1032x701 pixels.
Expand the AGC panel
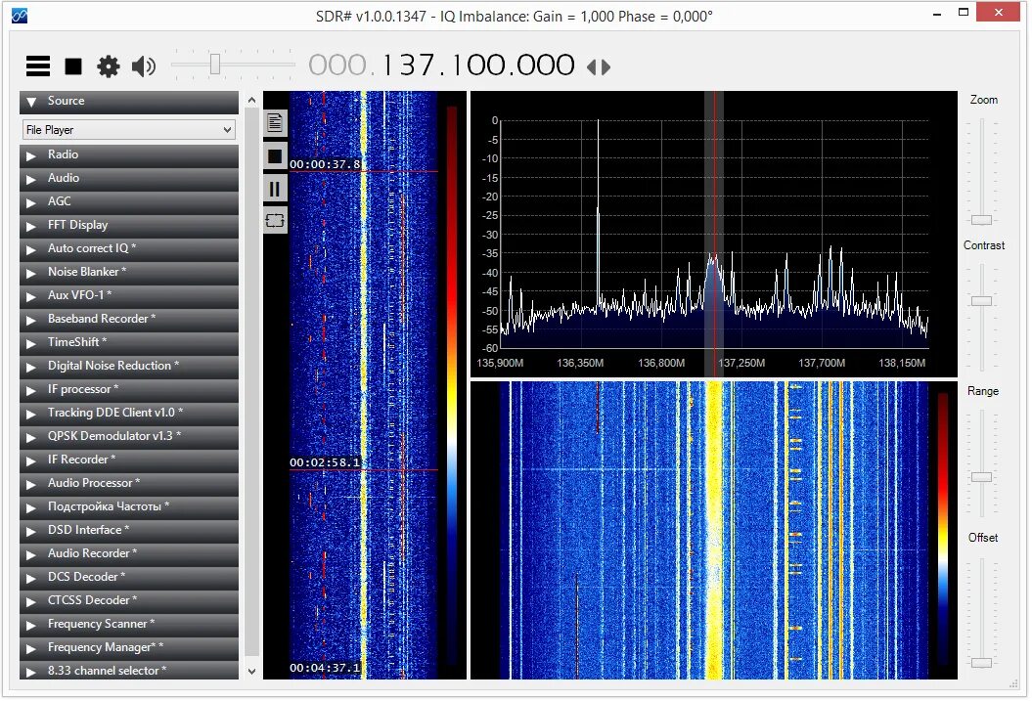pyautogui.click(x=129, y=201)
